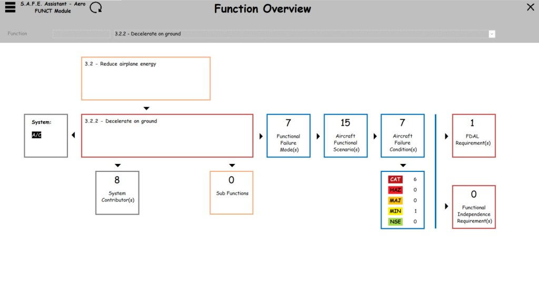This screenshot has height=300, width=539.
Task: Click the A/C system label
Action: coord(37,135)
